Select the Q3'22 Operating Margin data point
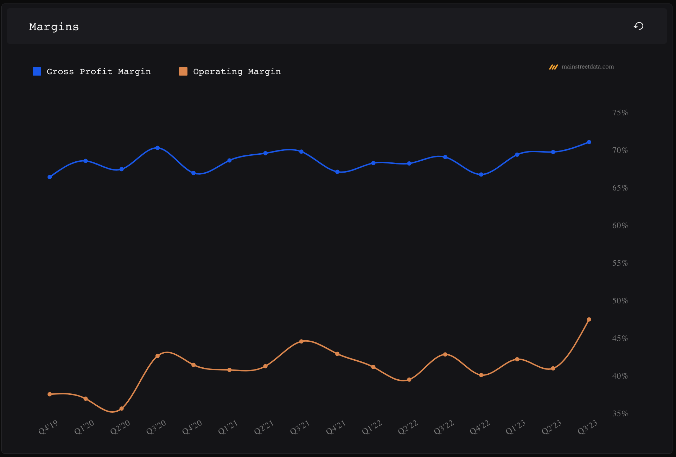This screenshot has width=676, height=457. [x=445, y=354]
